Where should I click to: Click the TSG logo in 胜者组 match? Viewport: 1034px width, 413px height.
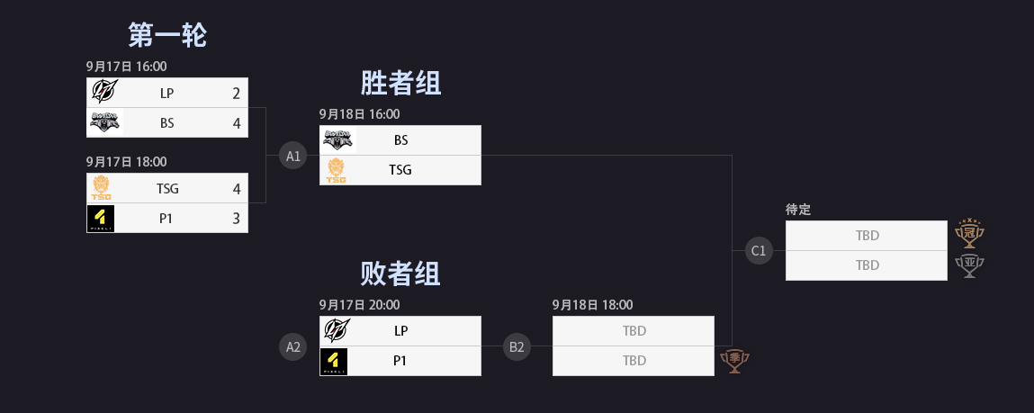[336, 170]
